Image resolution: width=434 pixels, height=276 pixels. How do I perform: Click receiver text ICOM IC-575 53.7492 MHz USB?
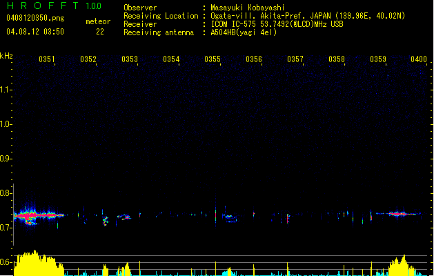coord(277,24)
